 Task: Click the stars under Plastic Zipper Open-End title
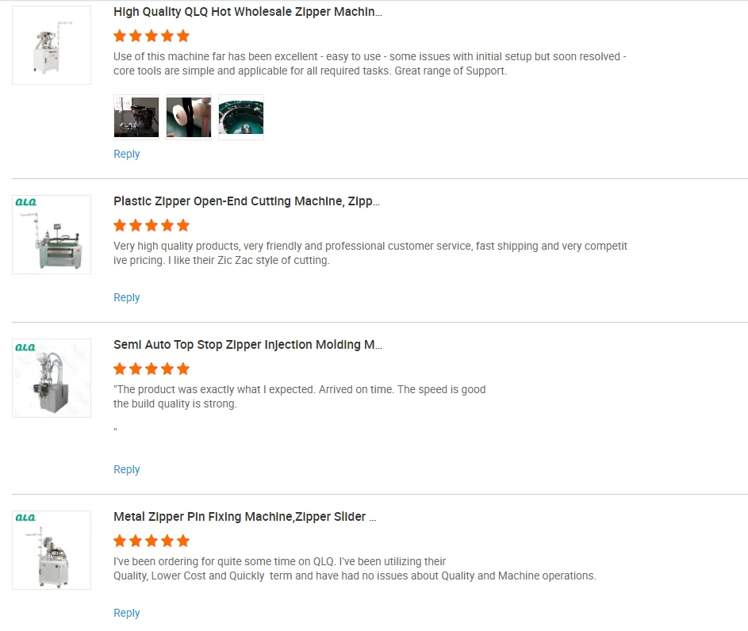(152, 225)
